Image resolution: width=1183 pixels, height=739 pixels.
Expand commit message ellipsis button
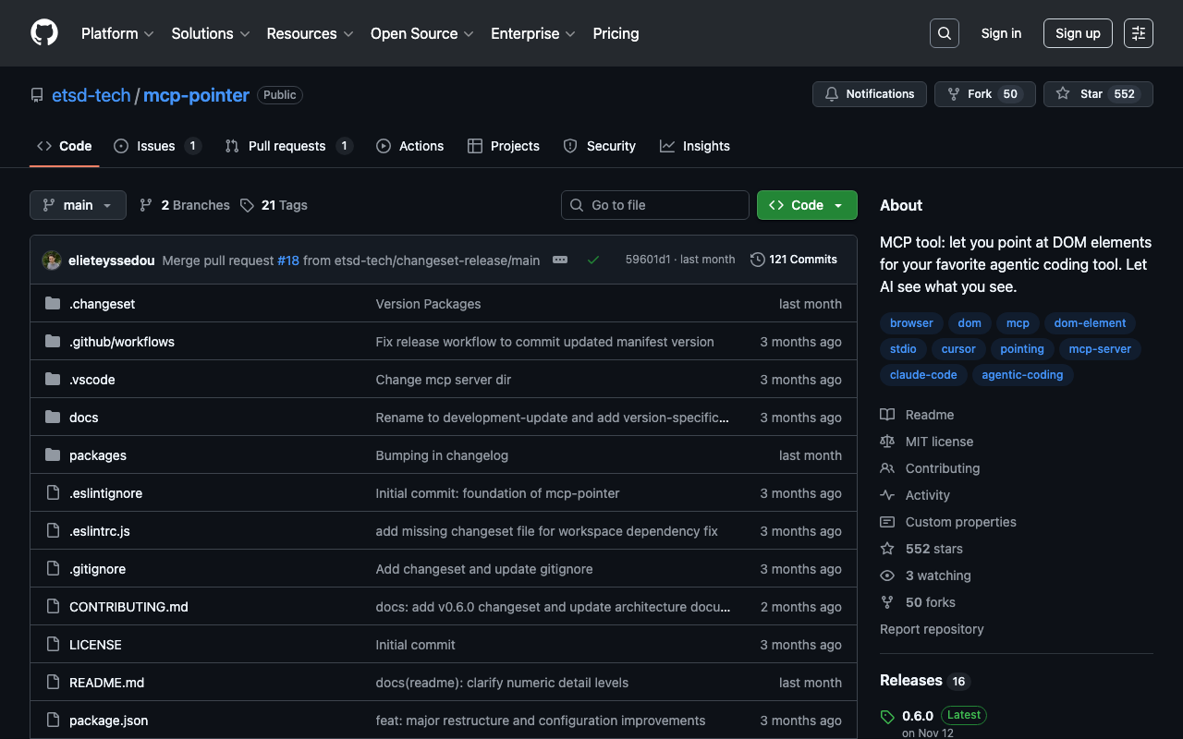pyautogui.click(x=560, y=260)
